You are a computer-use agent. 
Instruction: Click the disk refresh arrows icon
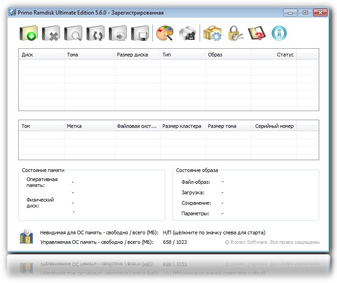click(95, 34)
